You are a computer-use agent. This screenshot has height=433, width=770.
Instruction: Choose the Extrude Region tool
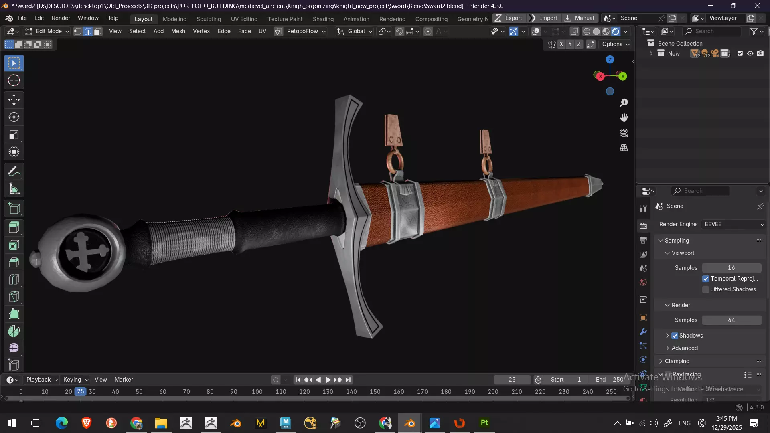click(14, 227)
